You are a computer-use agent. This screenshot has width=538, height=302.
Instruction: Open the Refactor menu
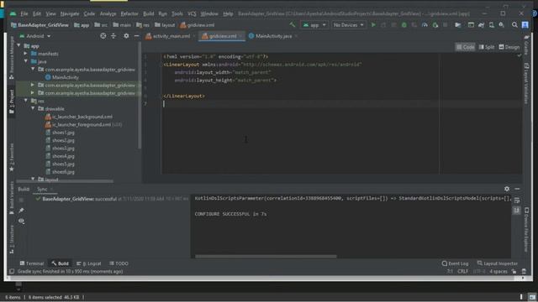click(129, 13)
